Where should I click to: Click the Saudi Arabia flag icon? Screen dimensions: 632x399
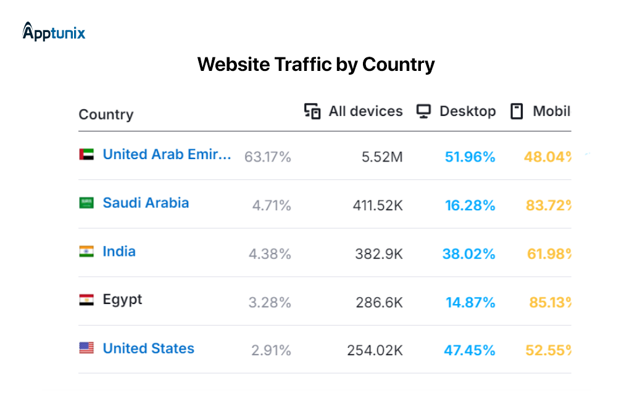tap(86, 203)
